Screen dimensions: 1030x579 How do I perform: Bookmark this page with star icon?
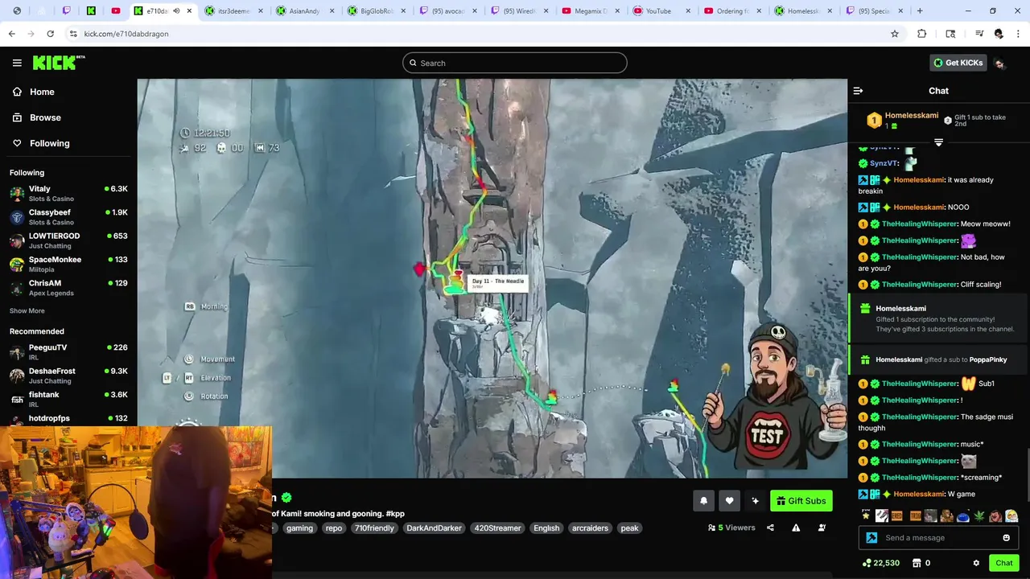point(894,34)
